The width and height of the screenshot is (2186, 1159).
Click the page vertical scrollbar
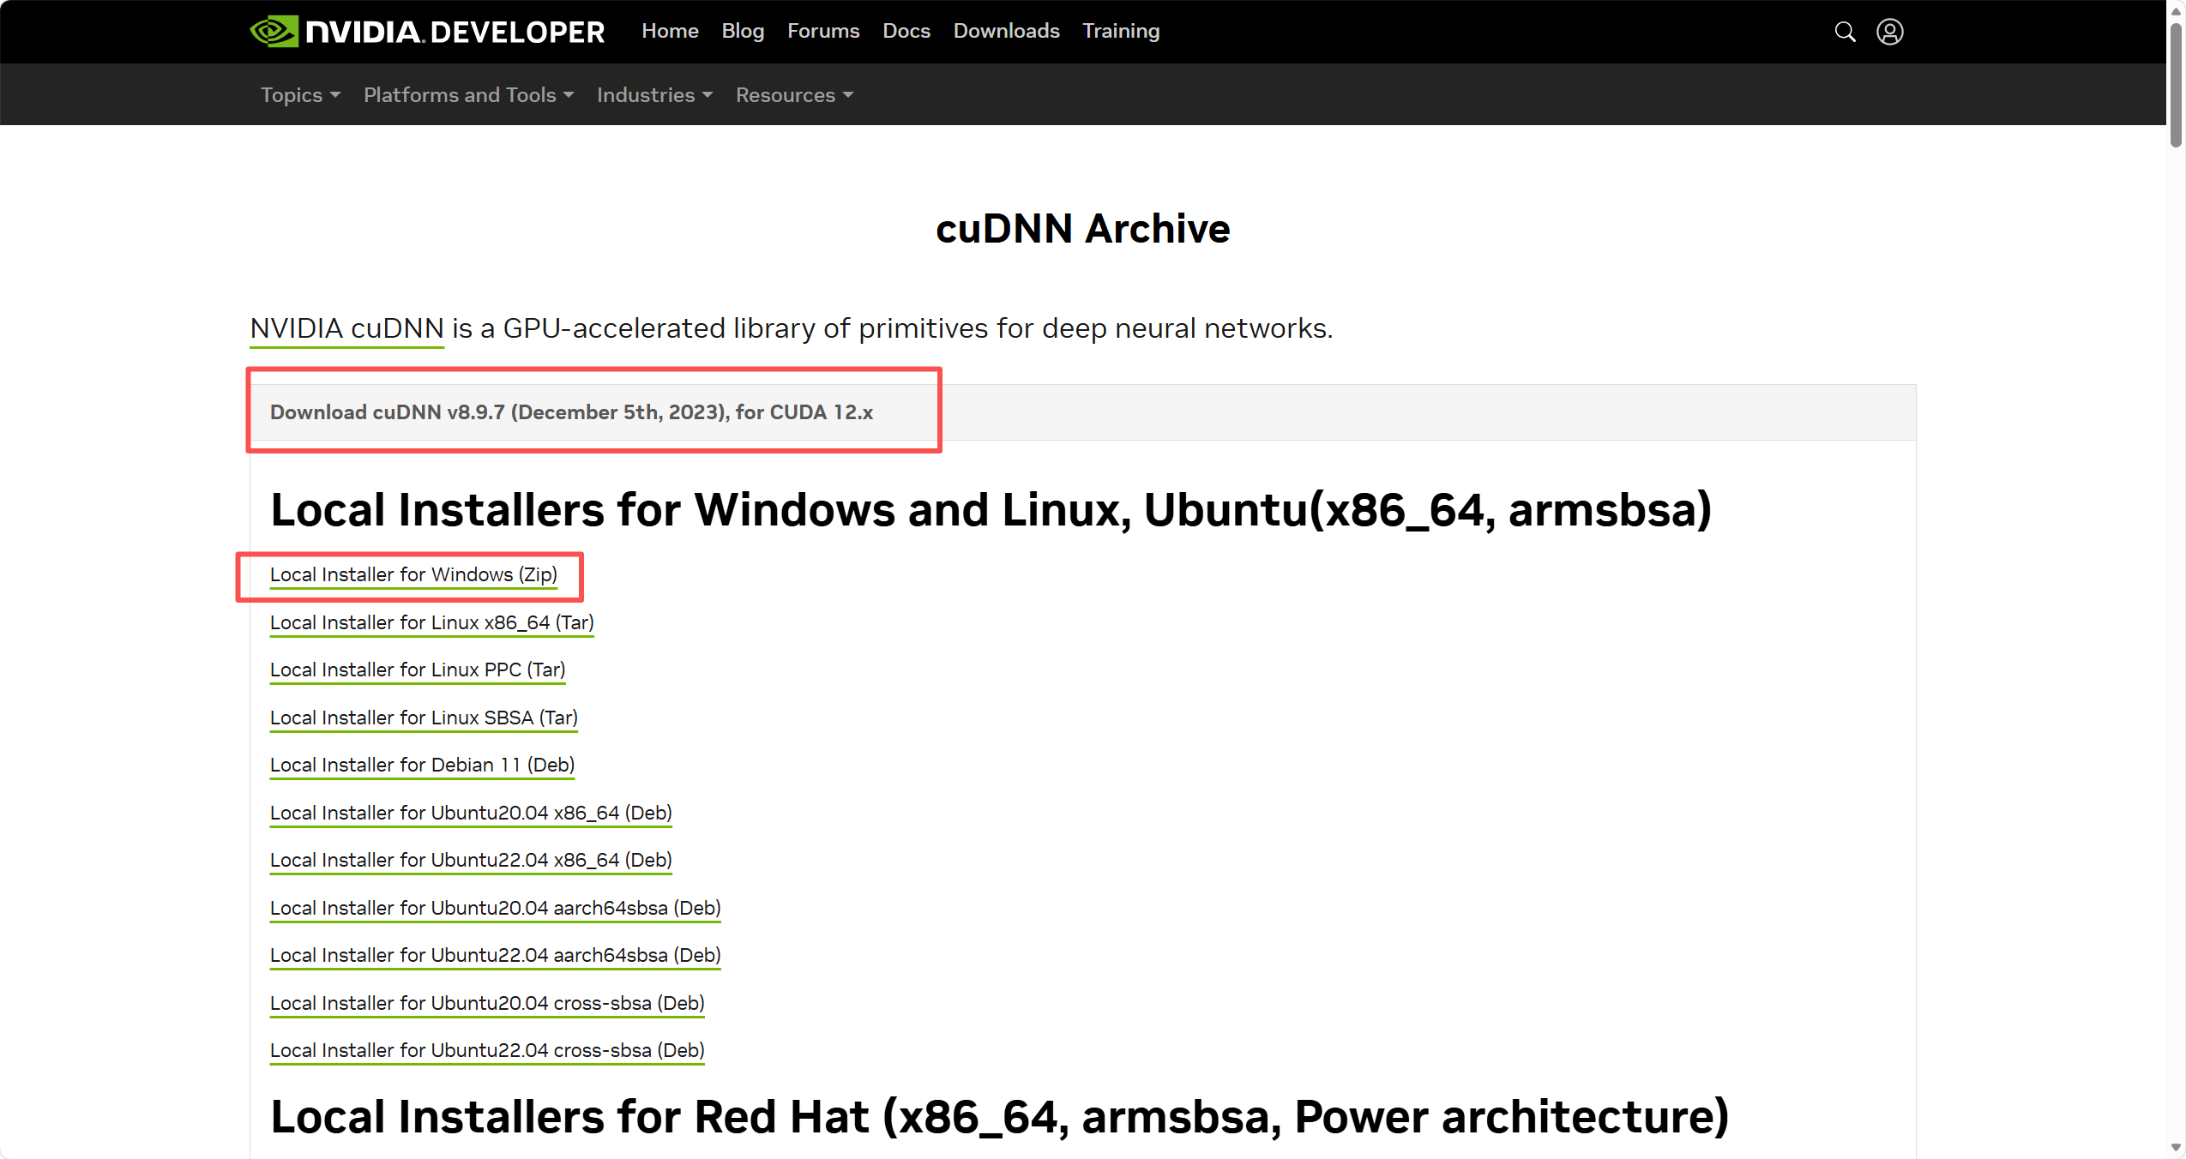pos(2176,86)
